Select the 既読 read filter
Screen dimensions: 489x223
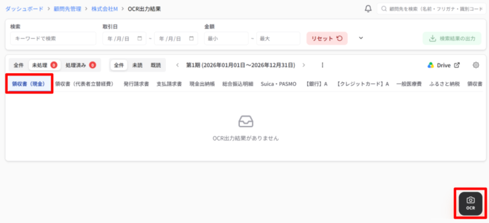pos(155,65)
